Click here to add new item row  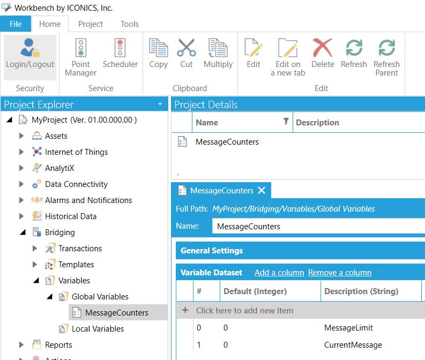pyautogui.click(x=301, y=310)
